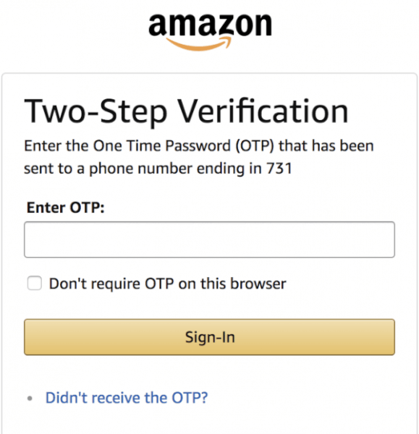The height and width of the screenshot is (434, 419).
Task: Click the arrow tip of the Amazon smile
Action: click(227, 41)
